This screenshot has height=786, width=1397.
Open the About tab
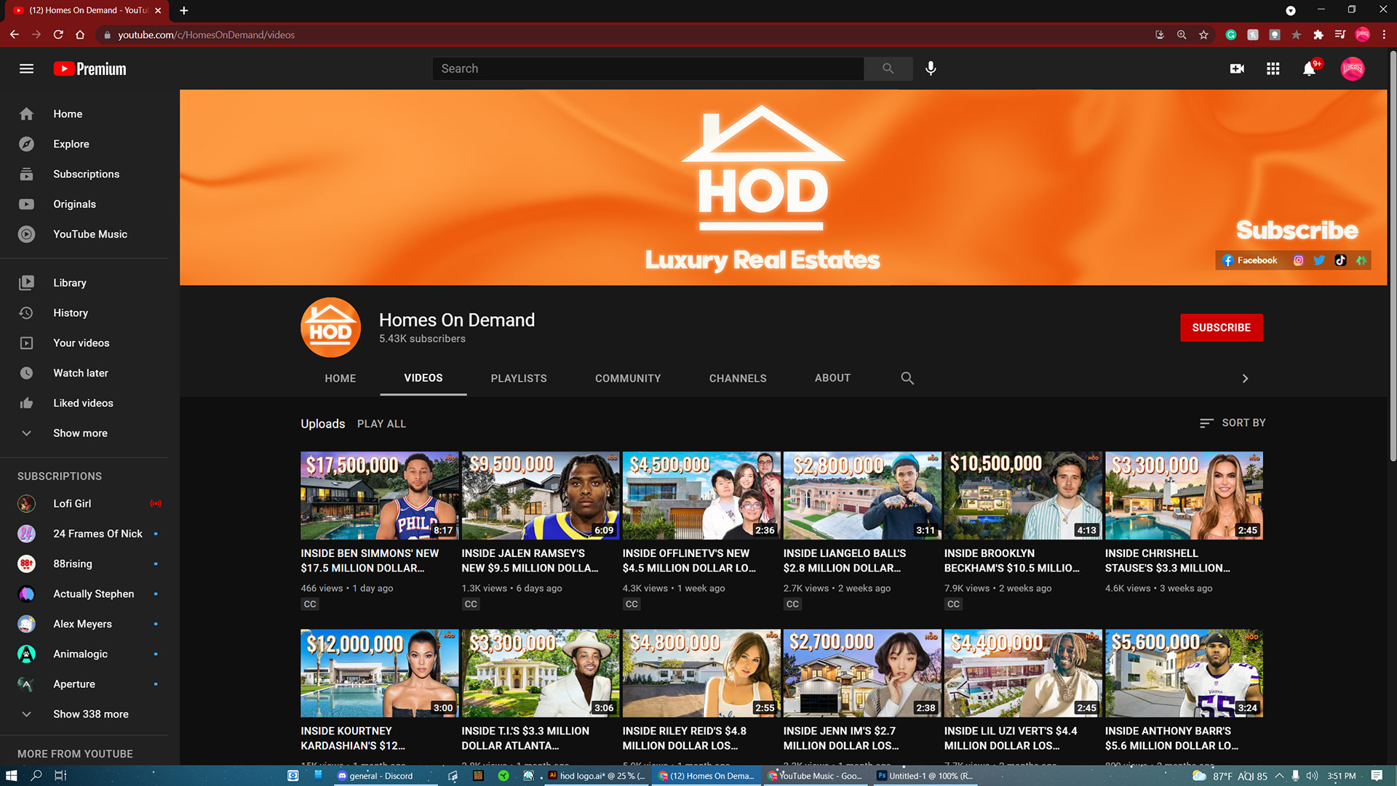(832, 378)
